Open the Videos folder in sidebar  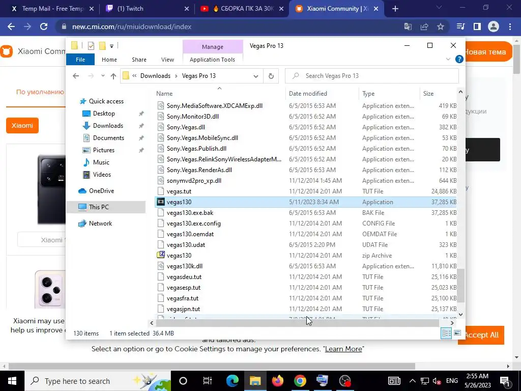(102, 175)
